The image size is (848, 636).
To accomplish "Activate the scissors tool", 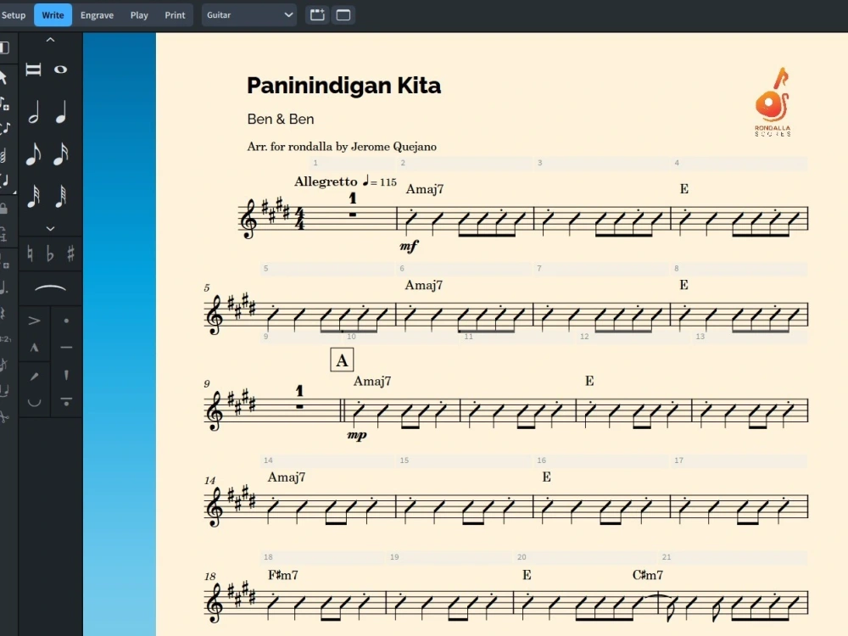I will 3,416.
